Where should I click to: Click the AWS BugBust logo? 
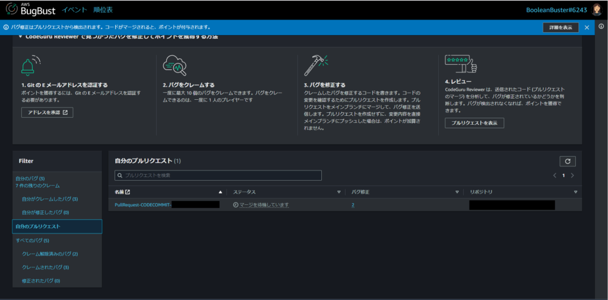(31, 10)
